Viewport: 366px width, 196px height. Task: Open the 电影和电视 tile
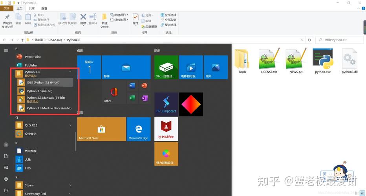coord(191,67)
